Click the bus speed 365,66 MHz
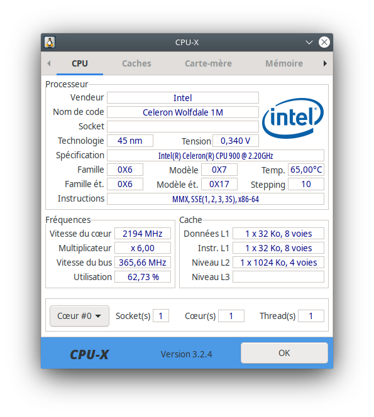374x417 pixels. coord(143,263)
